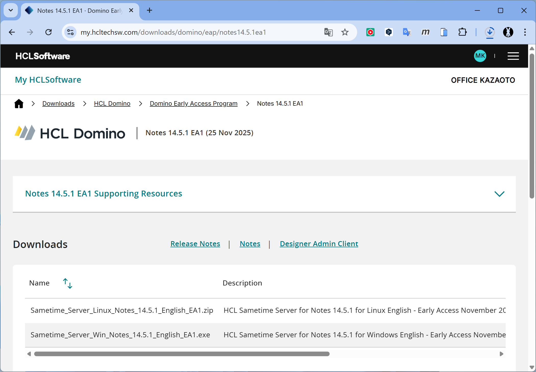The height and width of the screenshot is (372, 536).
Task: Show browser downloads
Action: click(490, 32)
